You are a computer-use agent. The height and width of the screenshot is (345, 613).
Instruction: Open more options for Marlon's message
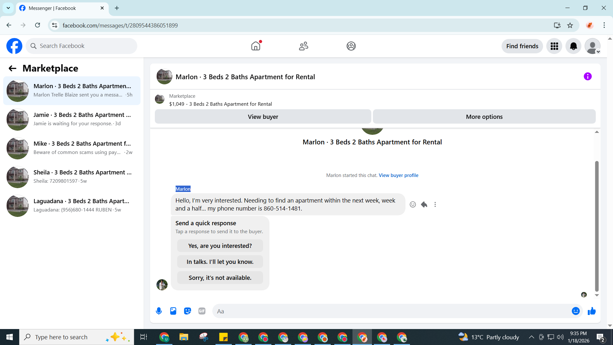coord(435,204)
